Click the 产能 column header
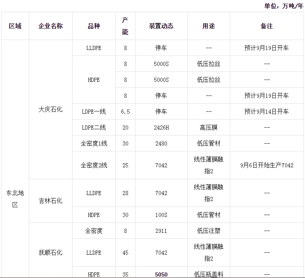305x278 pixels. 125,26
